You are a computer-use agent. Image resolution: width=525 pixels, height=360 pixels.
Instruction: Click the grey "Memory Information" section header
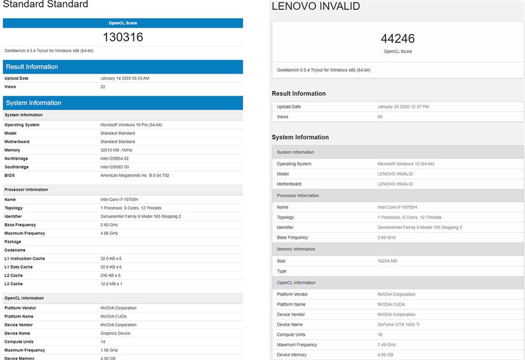296,249
